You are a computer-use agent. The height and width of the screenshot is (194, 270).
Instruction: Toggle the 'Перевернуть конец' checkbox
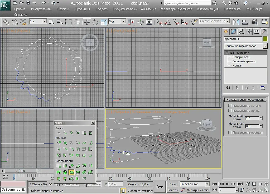[x=230, y=111]
